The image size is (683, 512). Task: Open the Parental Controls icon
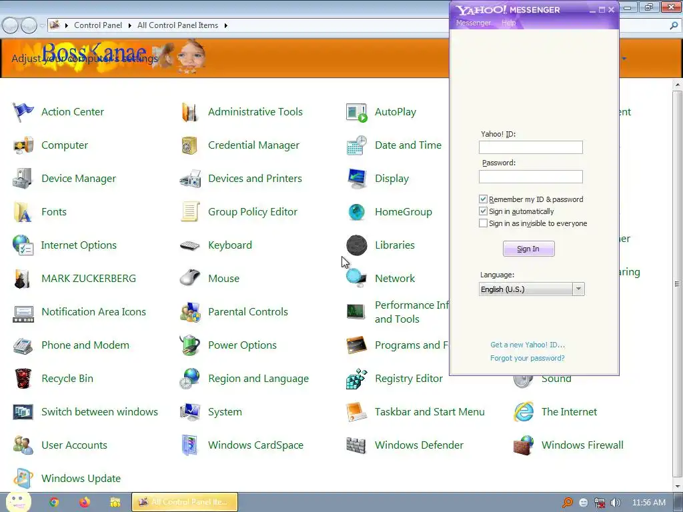tap(190, 312)
